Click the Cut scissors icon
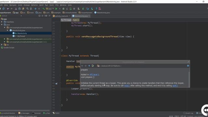This screenshot has width=208, height=117. pos(16,9)
